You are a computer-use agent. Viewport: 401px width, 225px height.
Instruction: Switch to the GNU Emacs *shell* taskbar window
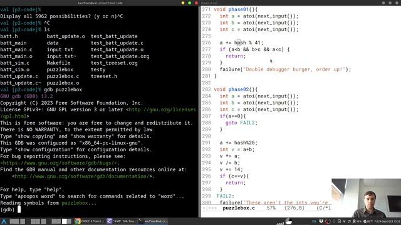coord(121,221)
